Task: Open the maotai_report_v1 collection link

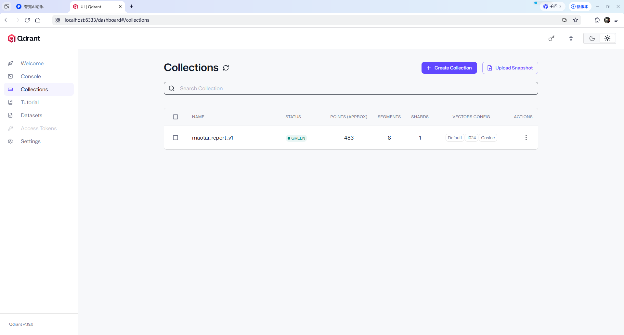Action: coord(213,138)
